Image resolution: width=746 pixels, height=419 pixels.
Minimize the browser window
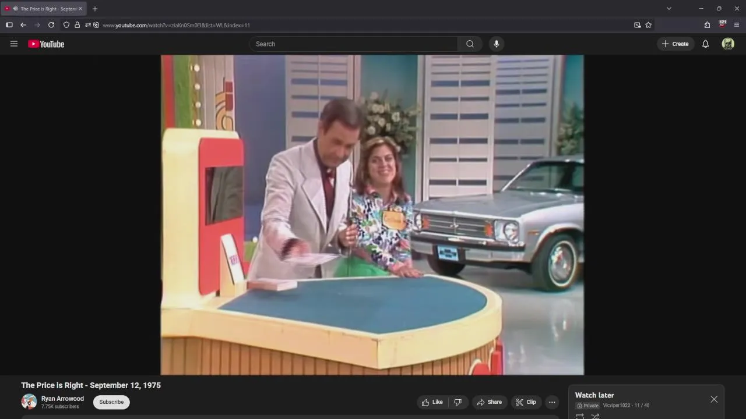701,9
